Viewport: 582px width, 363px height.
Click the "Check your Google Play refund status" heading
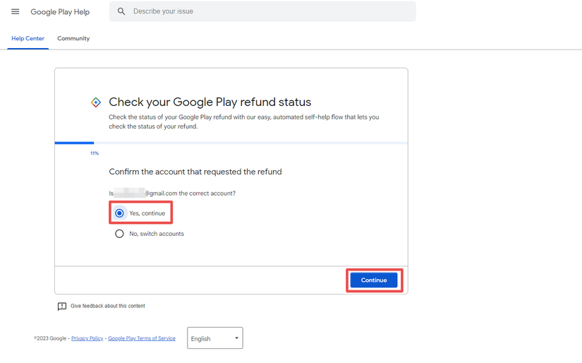(210, 102)
